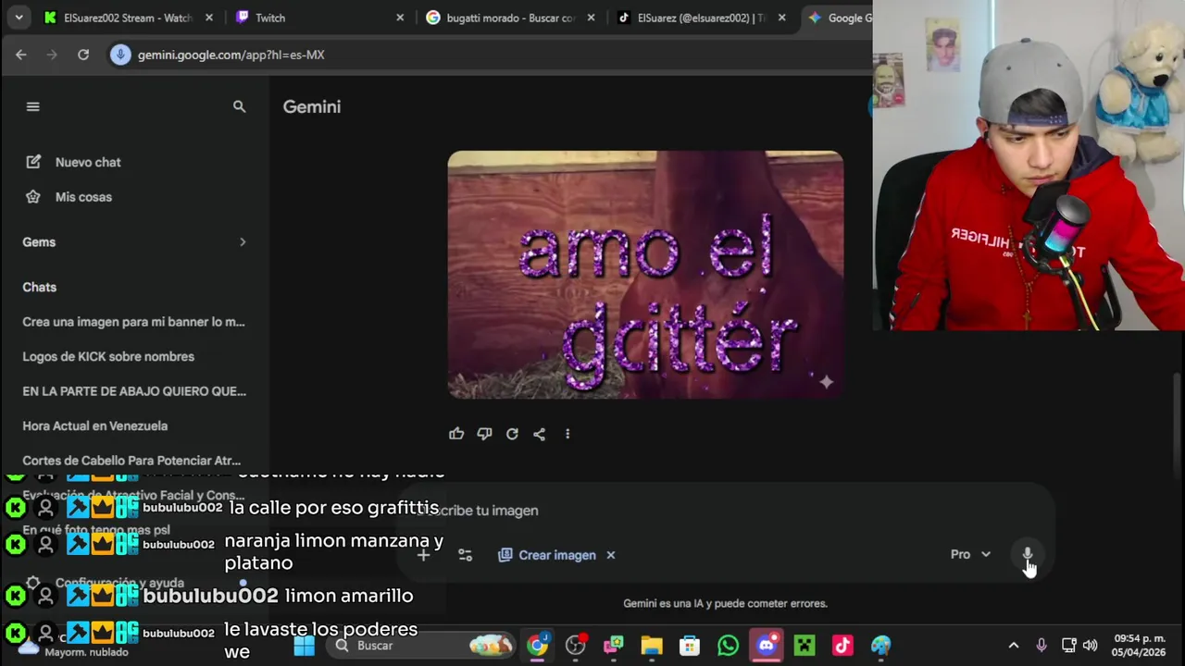
Task: Open Chrome from the taskbar
Action: coord(538,646)
